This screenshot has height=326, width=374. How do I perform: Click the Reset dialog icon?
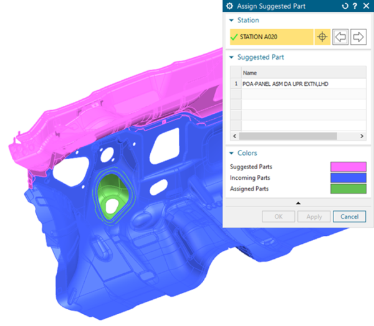pyautogui.click(x=344, y=6)
